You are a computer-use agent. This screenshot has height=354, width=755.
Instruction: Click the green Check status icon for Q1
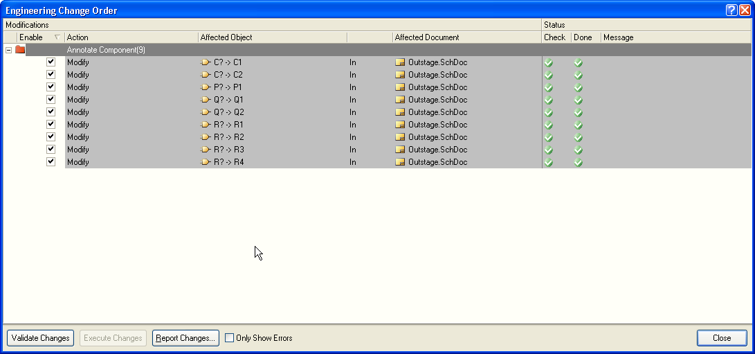pyautogui.click(x=549, y=100)
